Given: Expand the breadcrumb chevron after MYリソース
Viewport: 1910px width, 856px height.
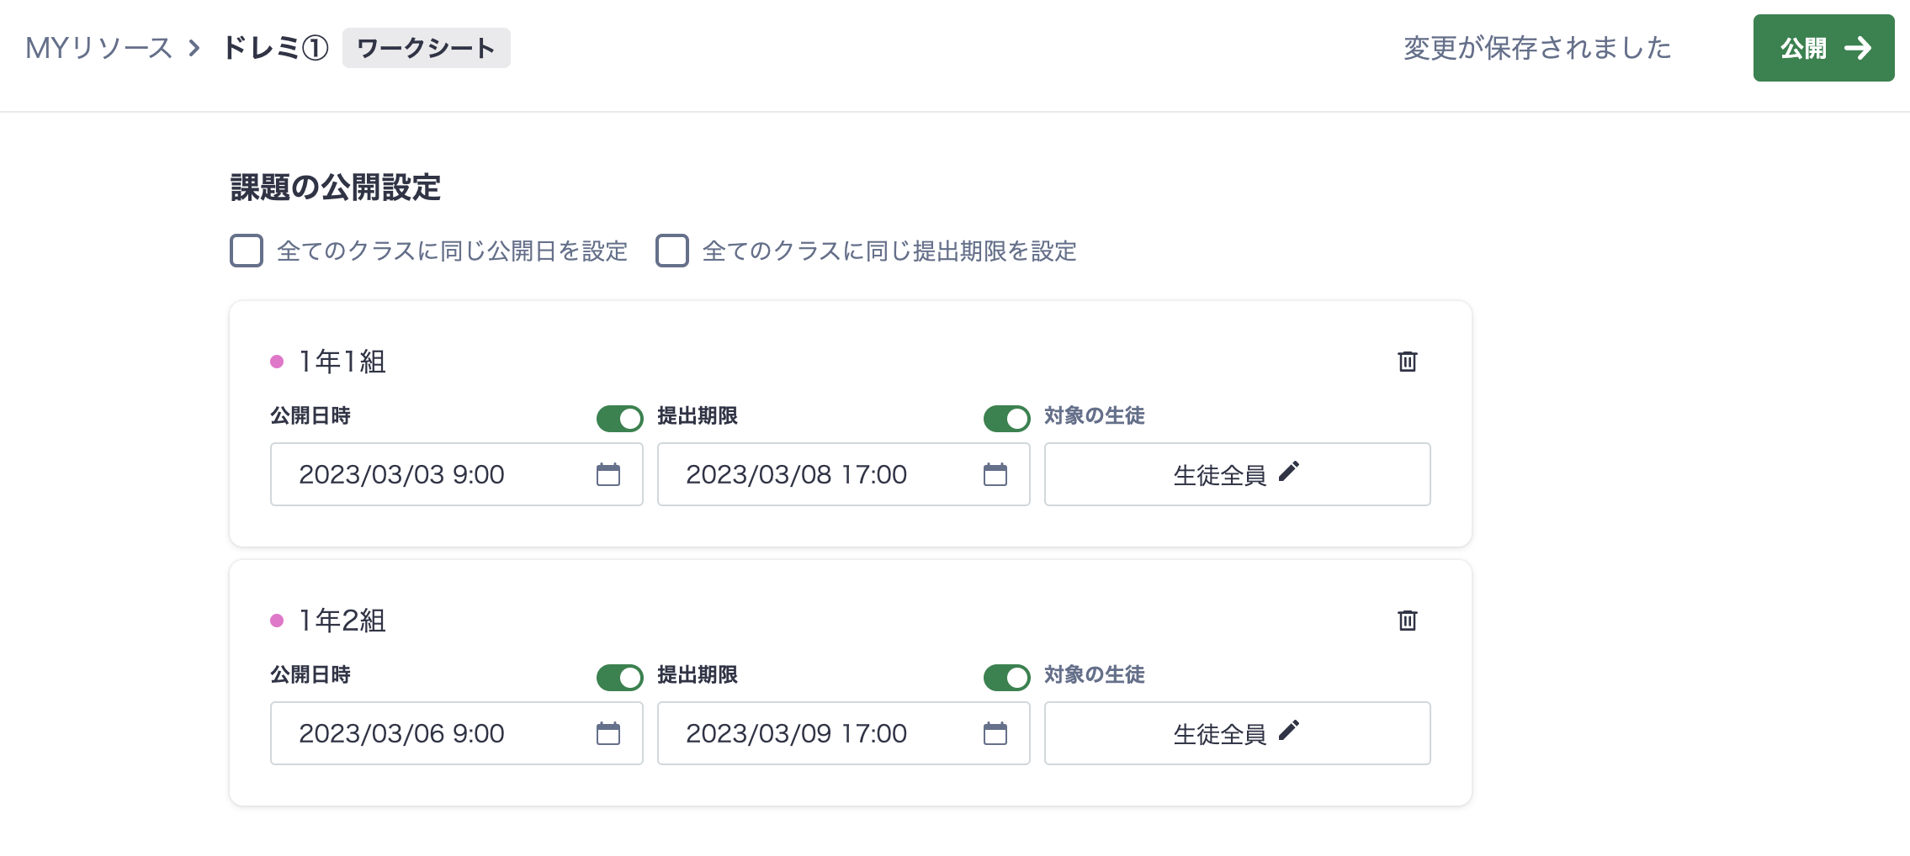Looking at the screenshot, I should [195, 48].
